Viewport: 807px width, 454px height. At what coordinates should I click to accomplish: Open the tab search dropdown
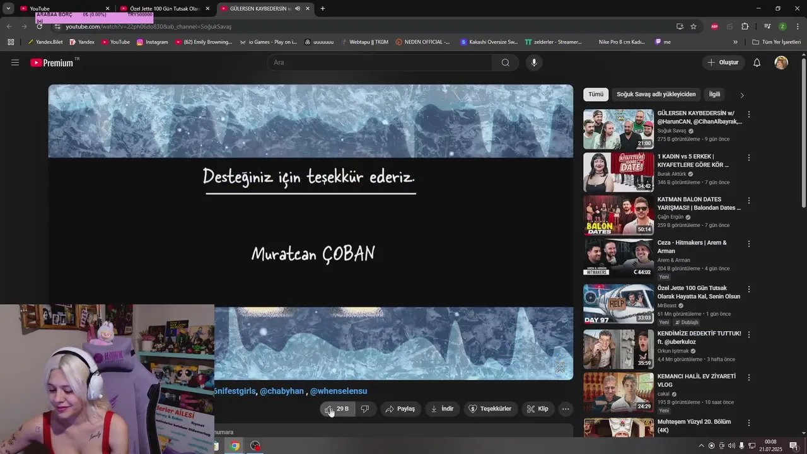[x=8, y=8]
